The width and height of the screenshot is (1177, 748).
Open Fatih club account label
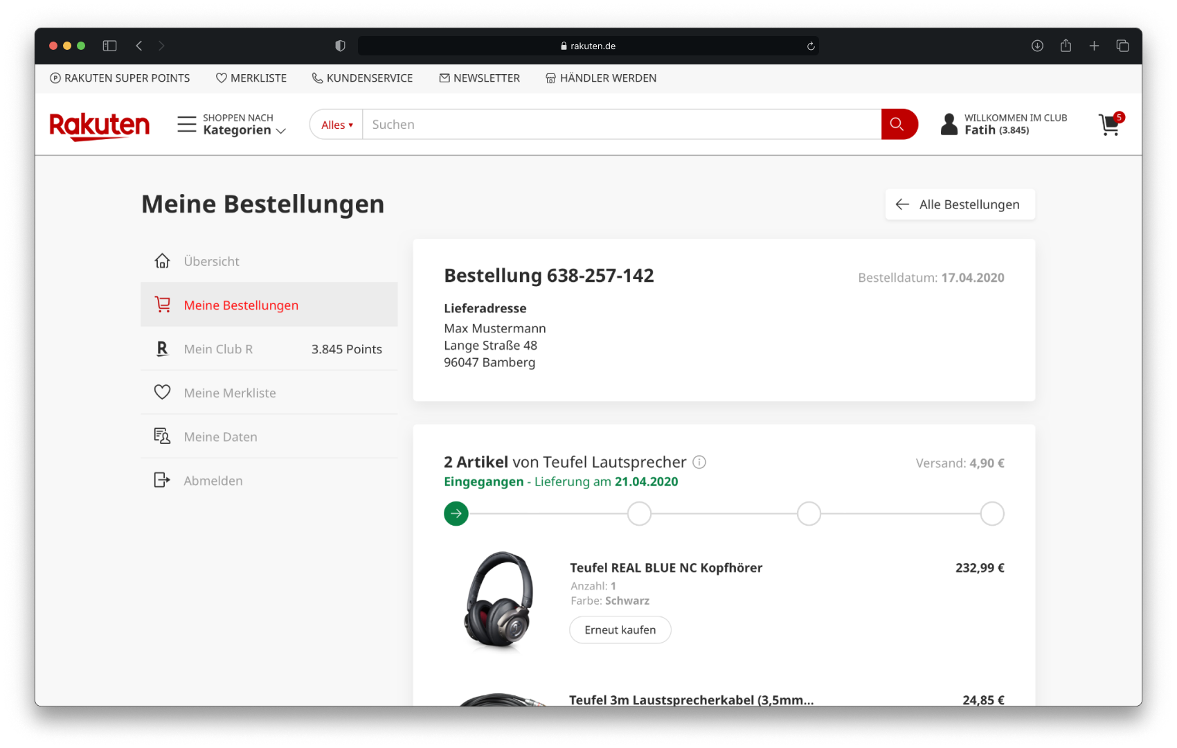click(1016, 124)
